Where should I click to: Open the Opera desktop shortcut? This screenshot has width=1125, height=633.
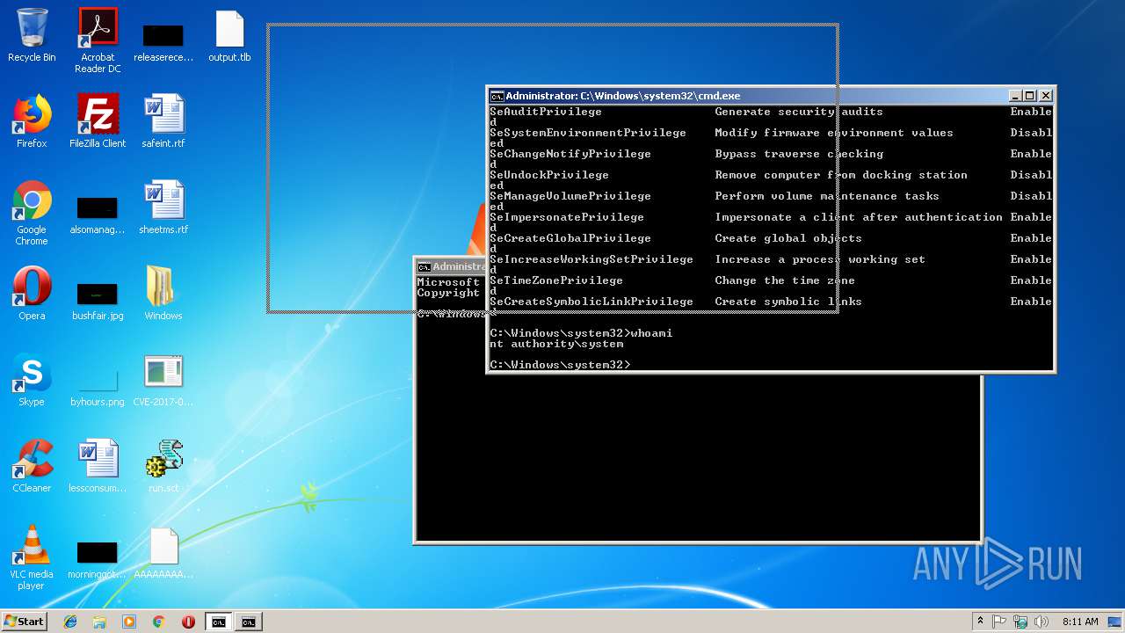tap(32, 294)
